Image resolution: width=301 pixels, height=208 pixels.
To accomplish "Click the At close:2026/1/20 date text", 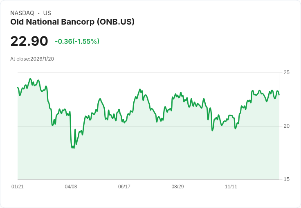I will click(x=32, y=59).
